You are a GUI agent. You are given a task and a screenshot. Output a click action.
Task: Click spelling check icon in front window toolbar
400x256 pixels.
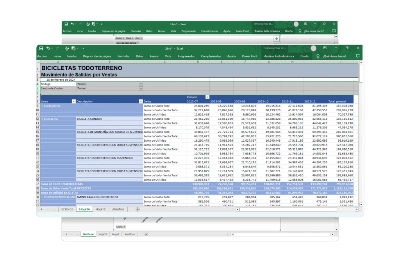click(x=67, y=48)
